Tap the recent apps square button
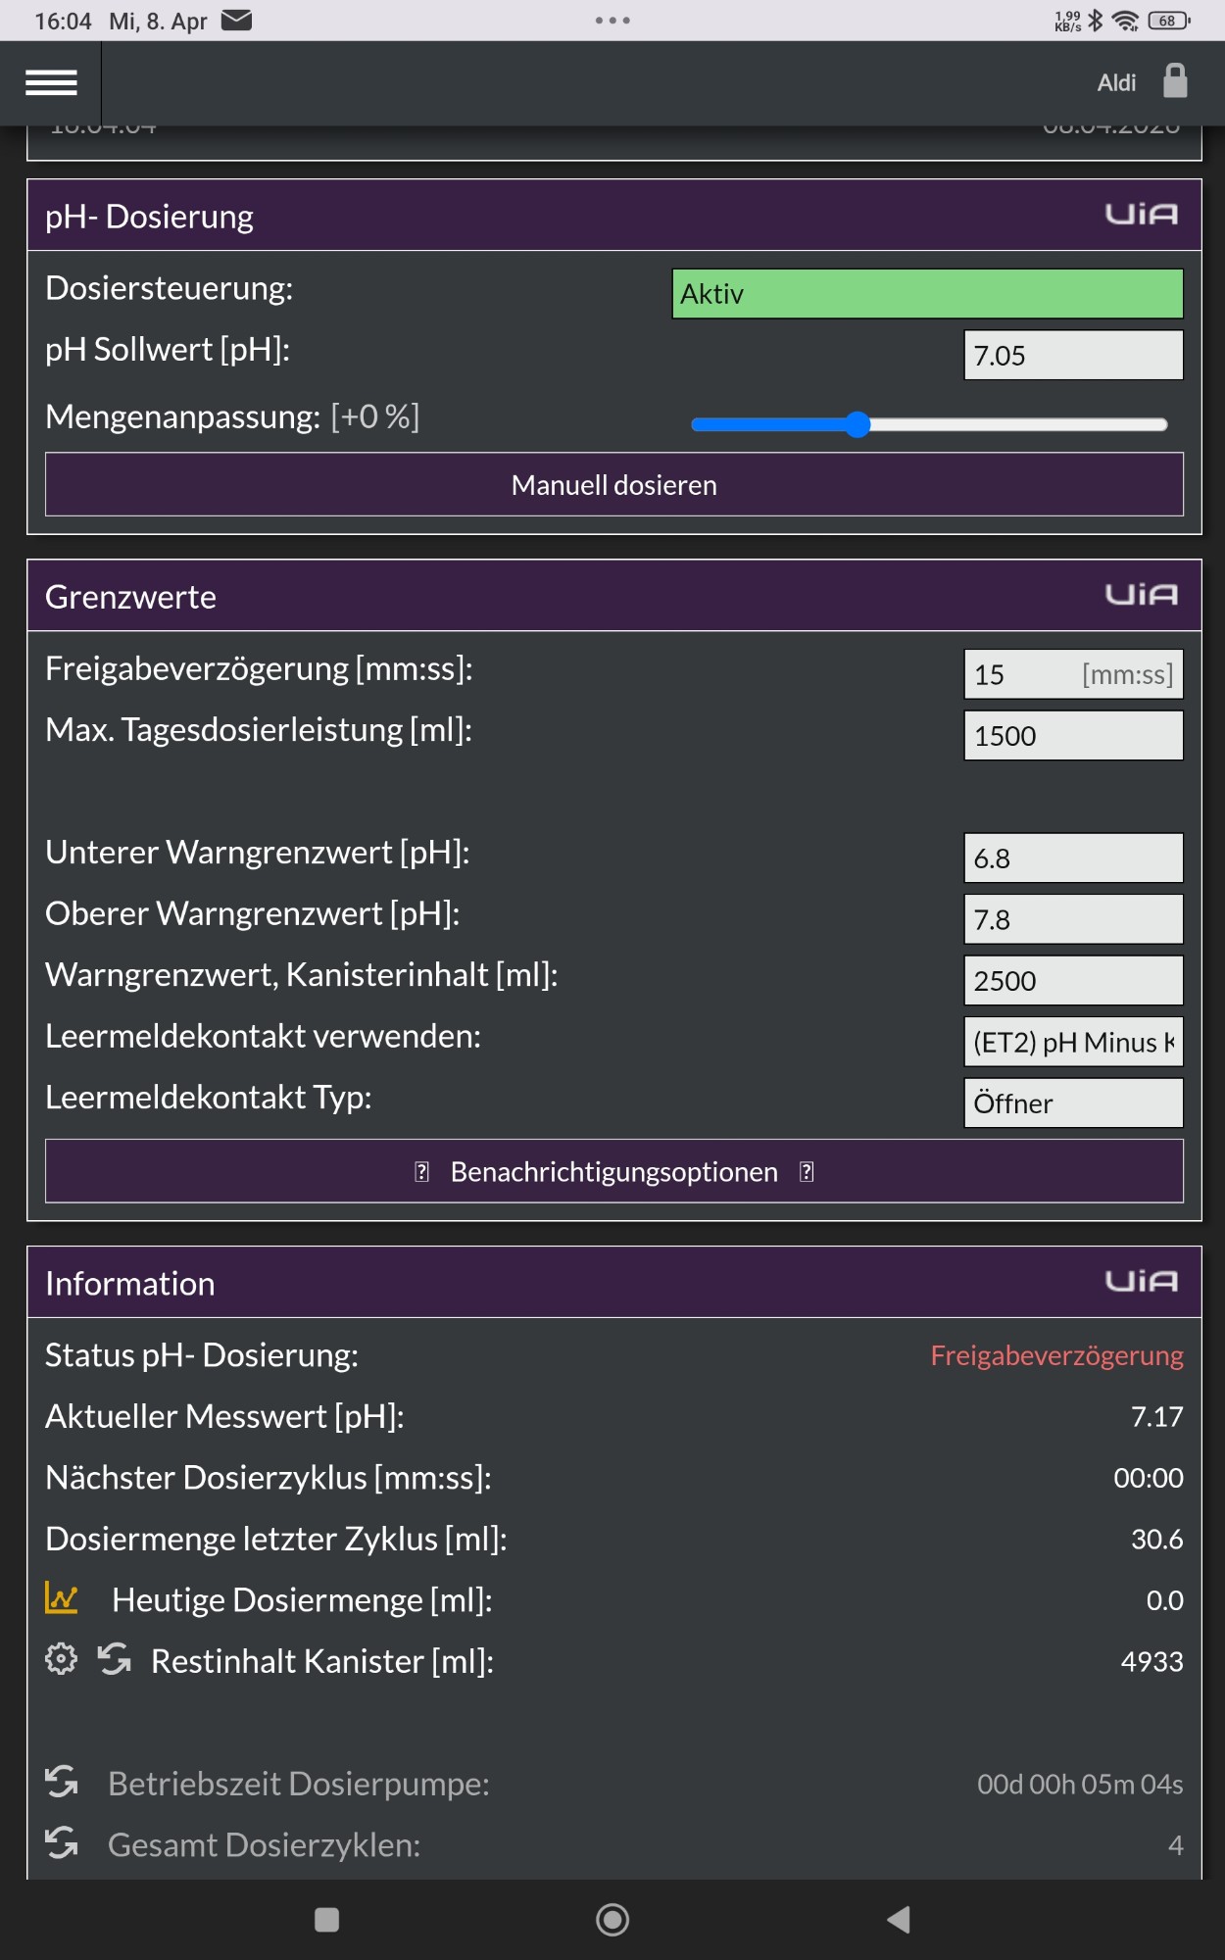 tap(326, 1920)
